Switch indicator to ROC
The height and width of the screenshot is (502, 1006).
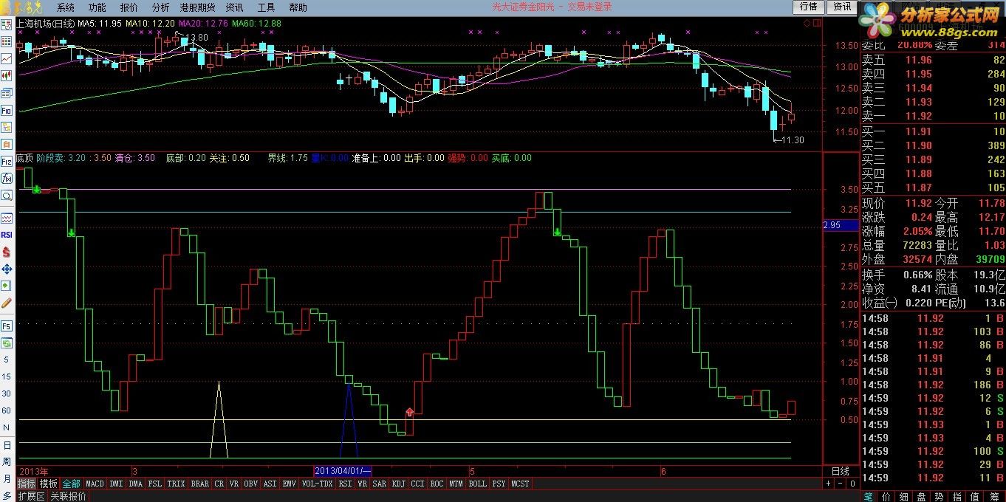pyautogui.click(x=437, y=484)
